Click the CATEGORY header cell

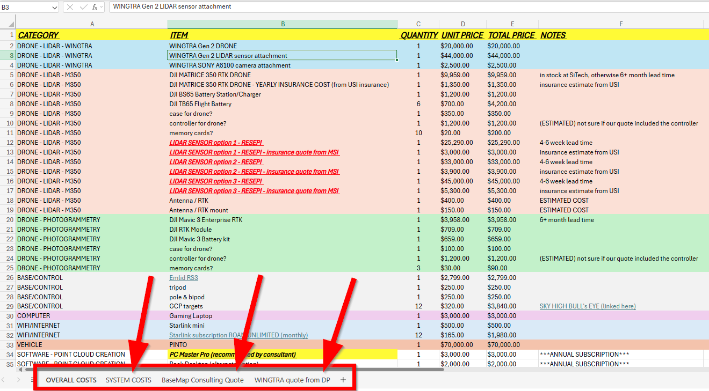tap(92, 35)
